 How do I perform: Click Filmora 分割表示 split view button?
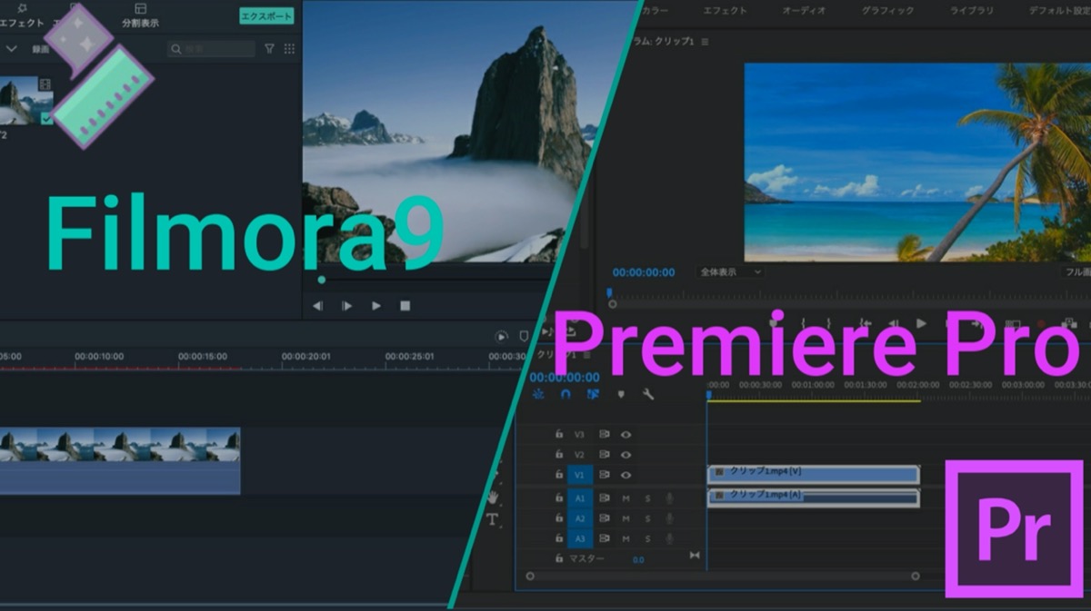point(140,15)
